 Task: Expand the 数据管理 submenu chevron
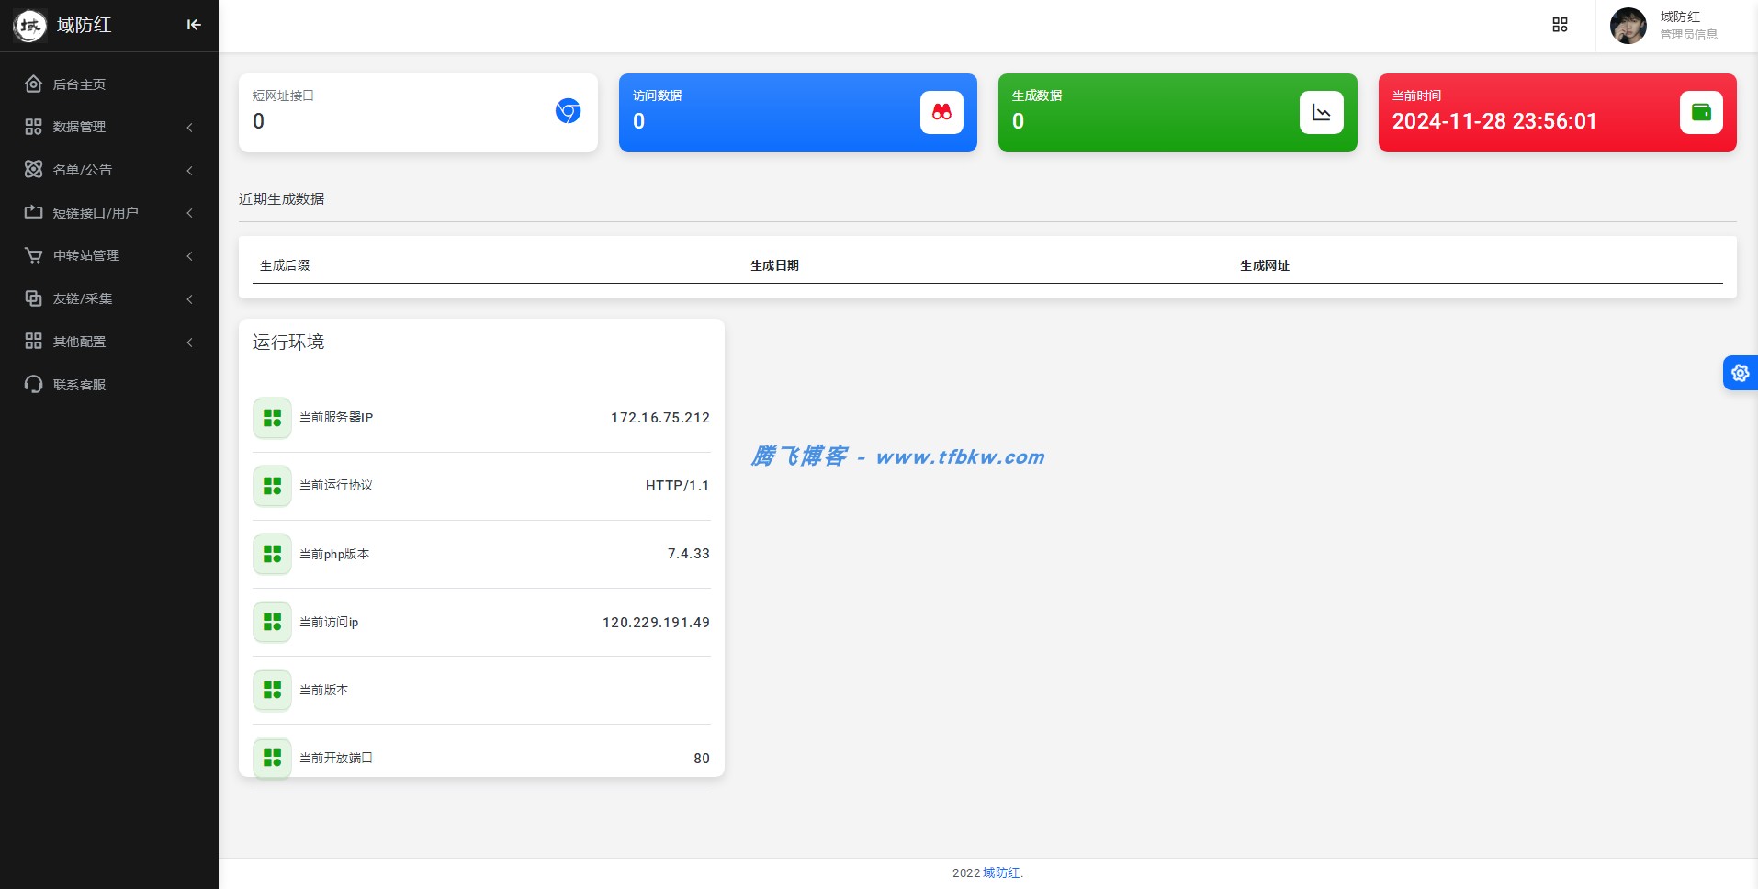coord(190,128)
